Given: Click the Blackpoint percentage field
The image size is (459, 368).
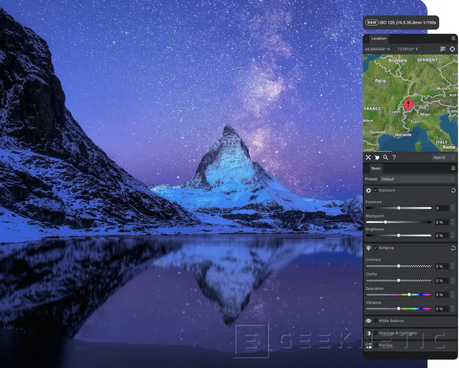Looking at the screenshot, I should tap(442, 222).
